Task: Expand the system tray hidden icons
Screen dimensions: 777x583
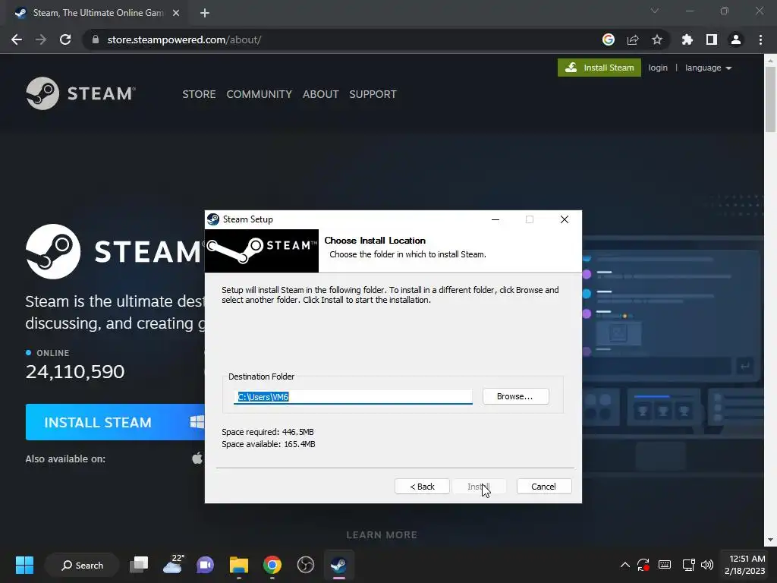Action: click(x=625, y=565)
